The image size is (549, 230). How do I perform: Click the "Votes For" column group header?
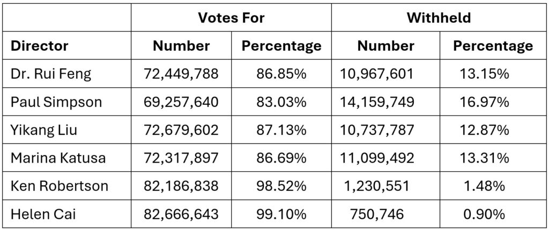click(231, 18)
